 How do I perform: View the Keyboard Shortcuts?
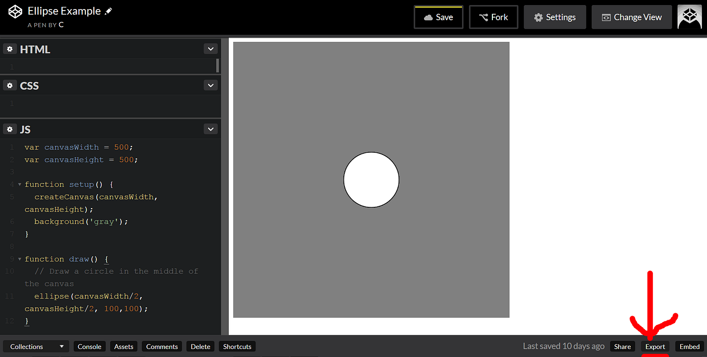(237, 346)
